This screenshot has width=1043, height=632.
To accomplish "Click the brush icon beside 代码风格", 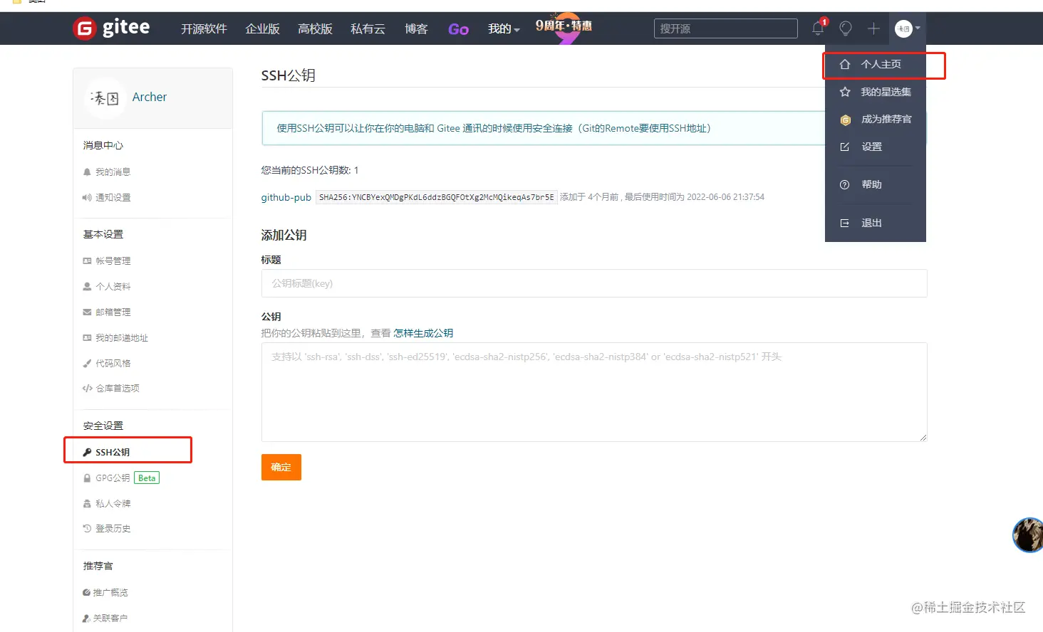I will [87, 363].
